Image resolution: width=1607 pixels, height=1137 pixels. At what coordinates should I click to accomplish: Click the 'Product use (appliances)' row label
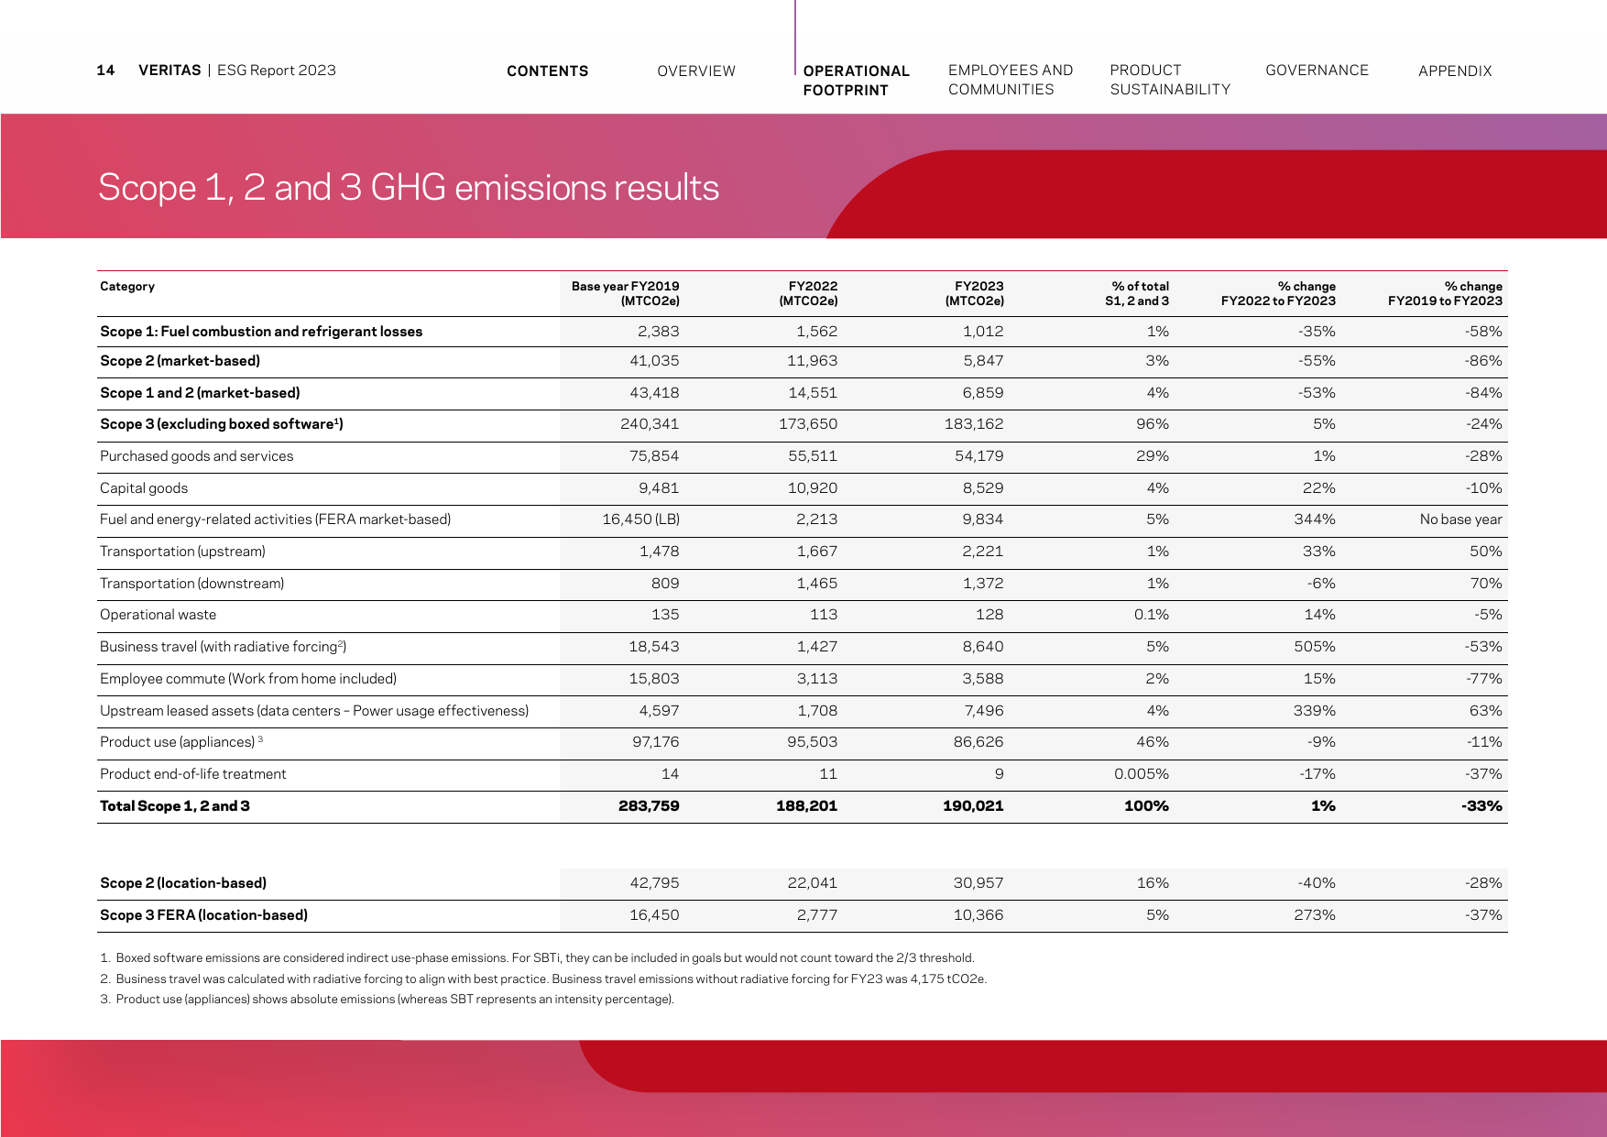(181, 742)
